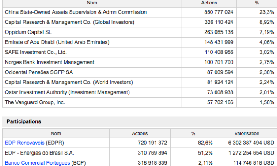Select 'Emirate of Abu Dhabi (United Arab Emirates)'
Viewport: 277px width, 166px height.
click(57, 42)
